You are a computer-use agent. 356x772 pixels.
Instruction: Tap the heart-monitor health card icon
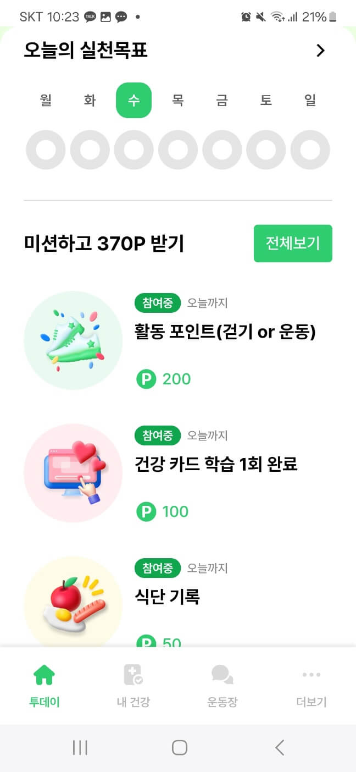coord(73,473)
